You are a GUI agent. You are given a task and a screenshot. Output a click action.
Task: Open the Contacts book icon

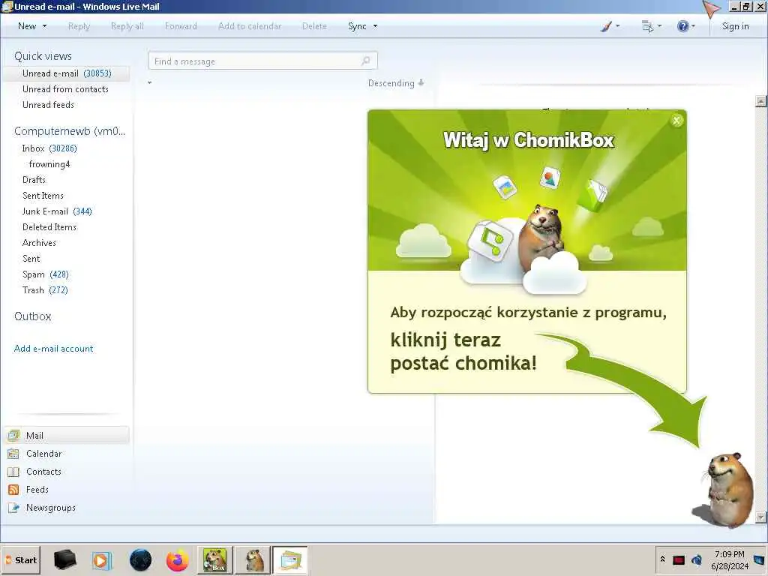(x=13, y=472)
